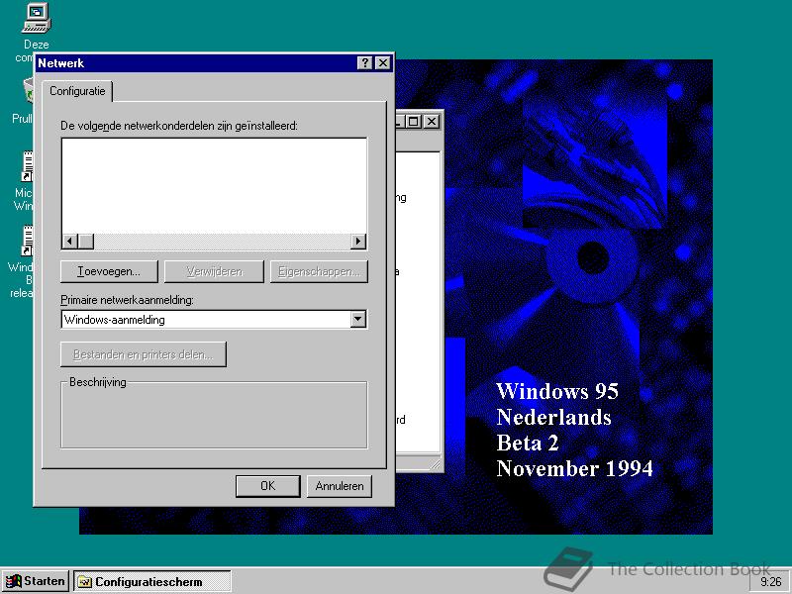The height and width of the screenshot is (594, 792).
Task: Click the taskbar clock showing 9:26
Action: tap(771, 582)
